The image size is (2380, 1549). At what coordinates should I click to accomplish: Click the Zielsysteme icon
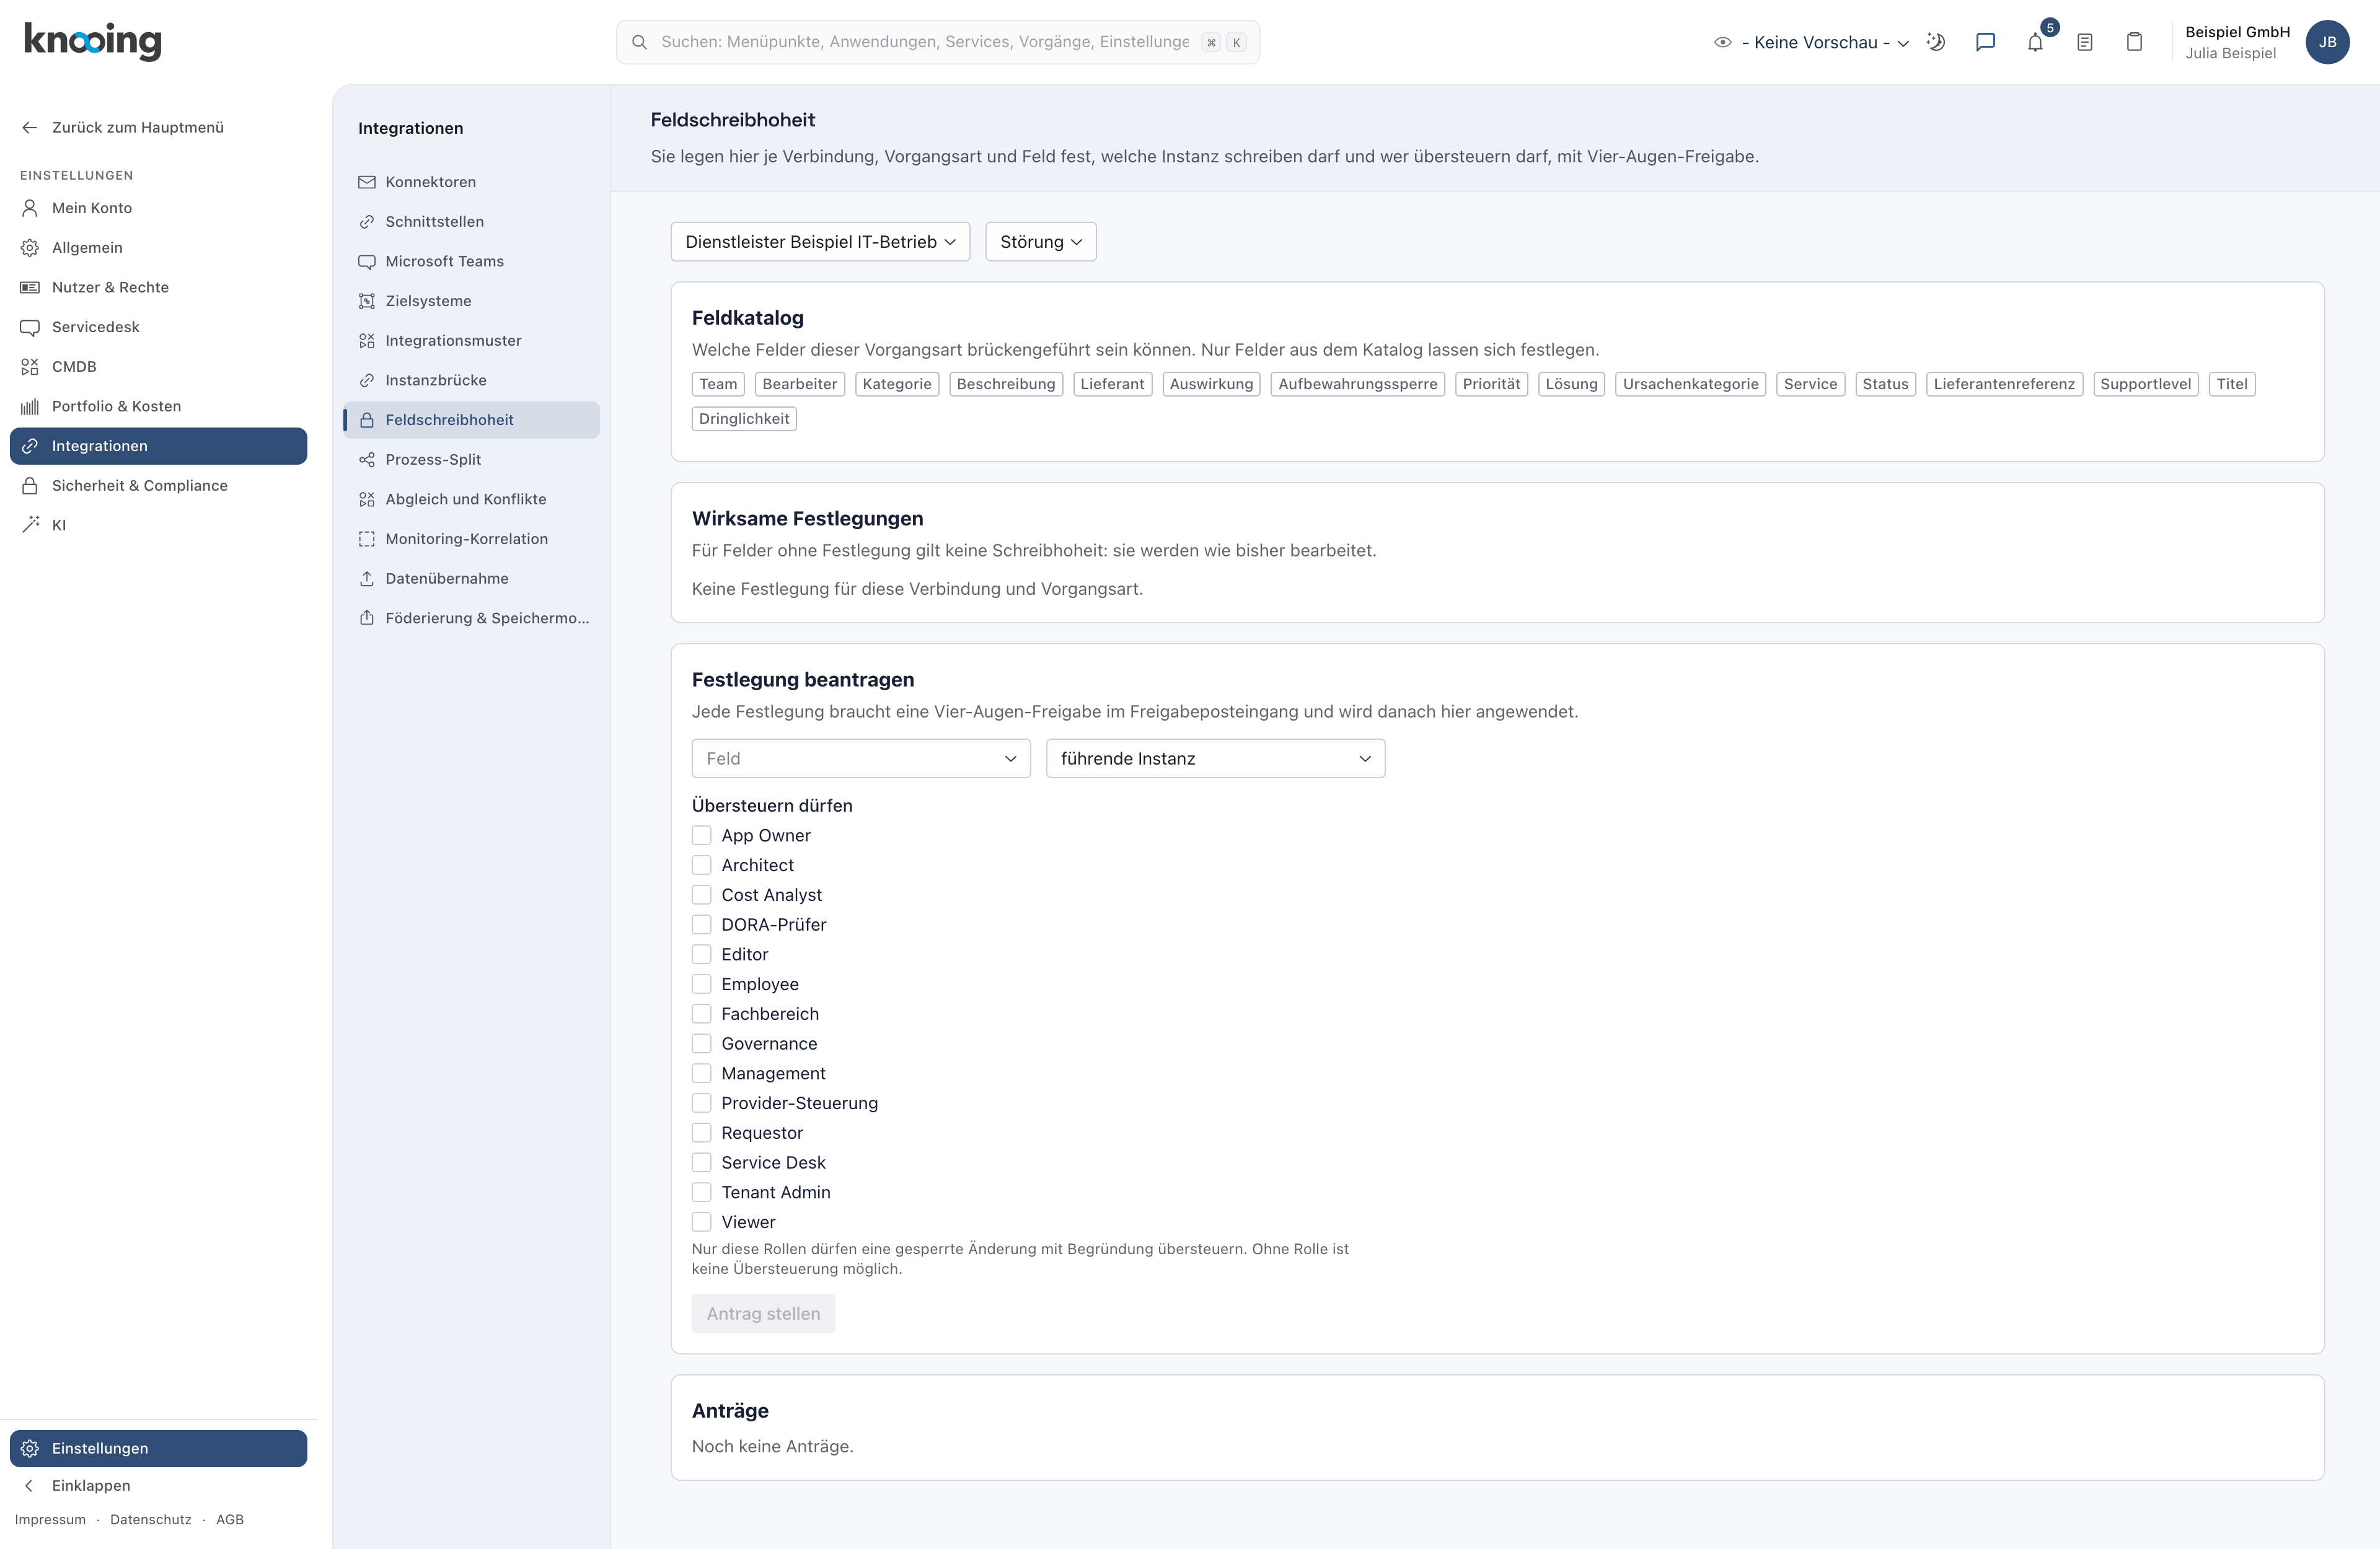click(x=367, y=301)
